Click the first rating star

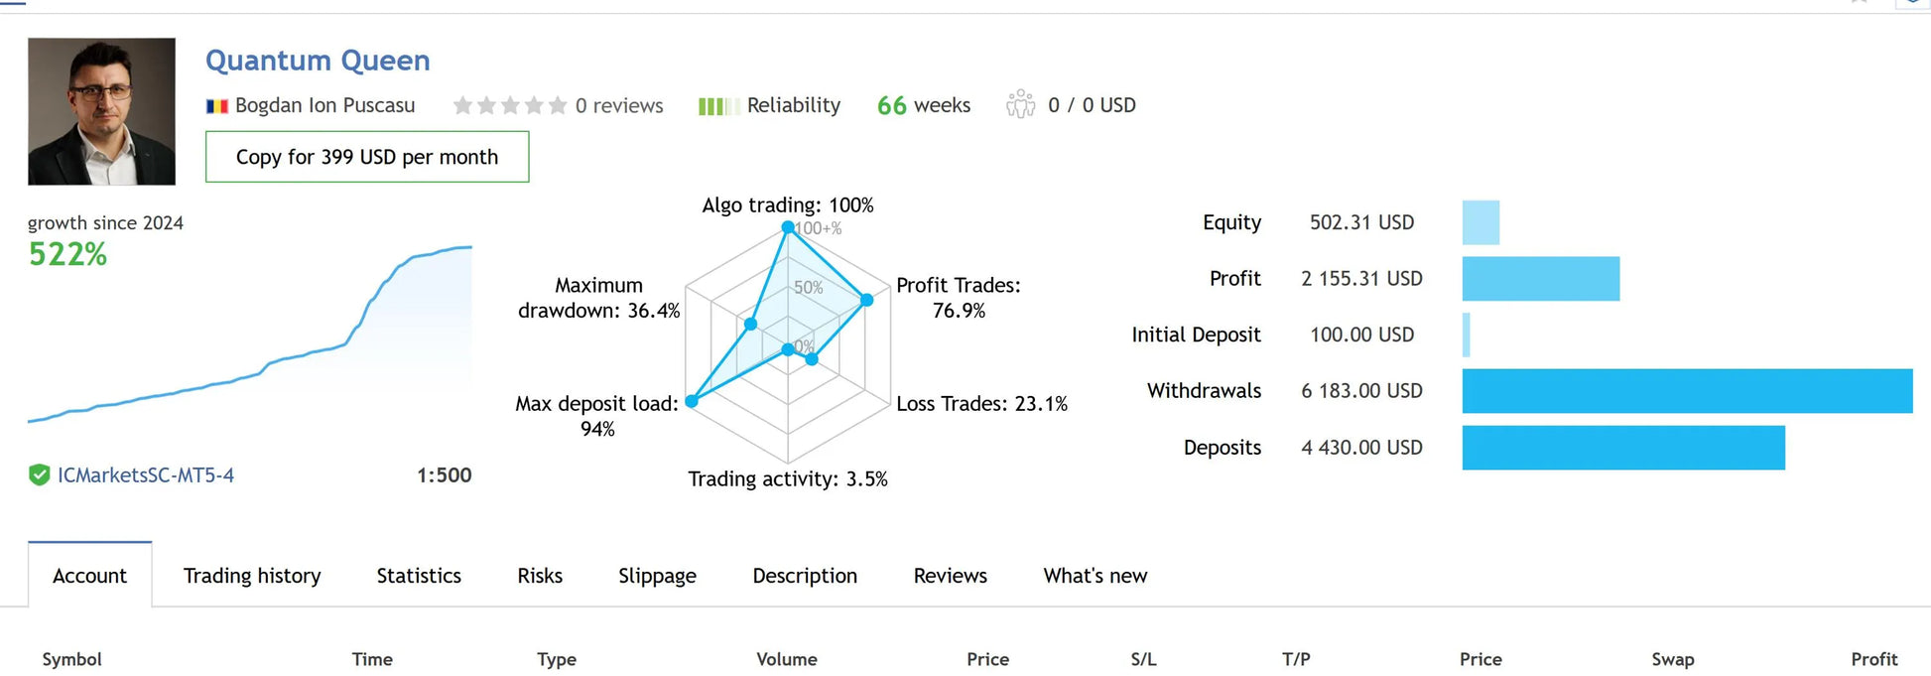[462, 105]
